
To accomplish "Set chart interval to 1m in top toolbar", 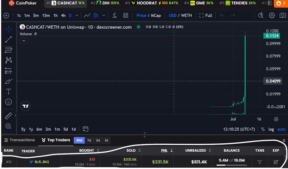I will point(27,16).
